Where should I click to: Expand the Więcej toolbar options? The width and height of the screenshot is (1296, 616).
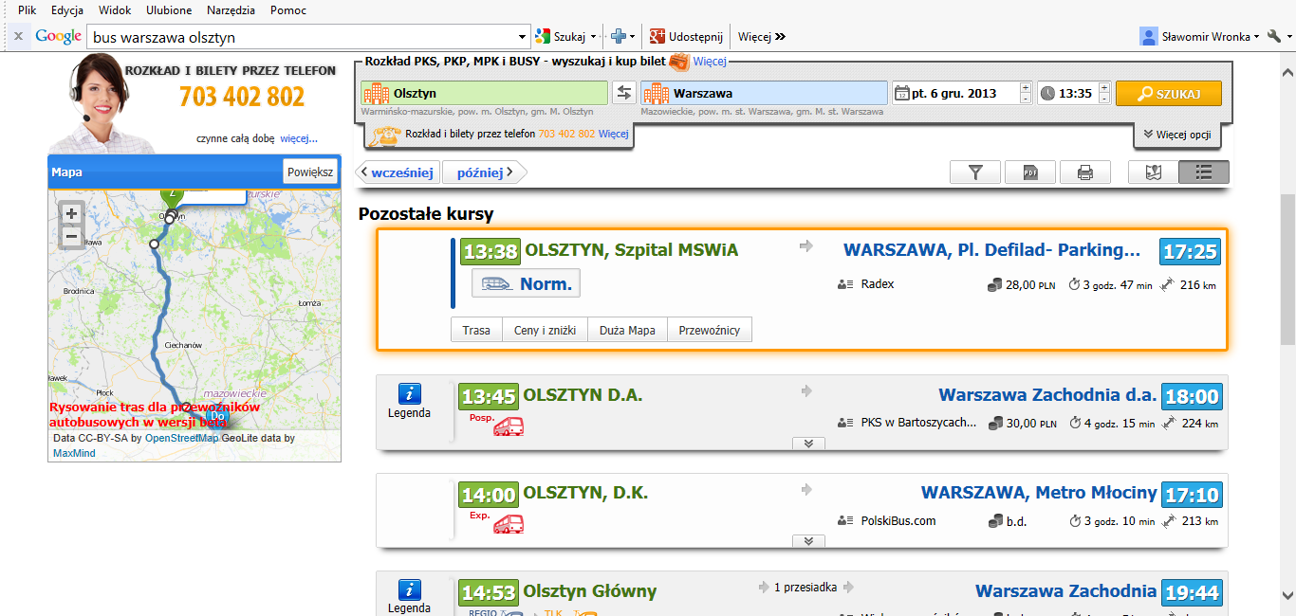[x=762, y=37]
